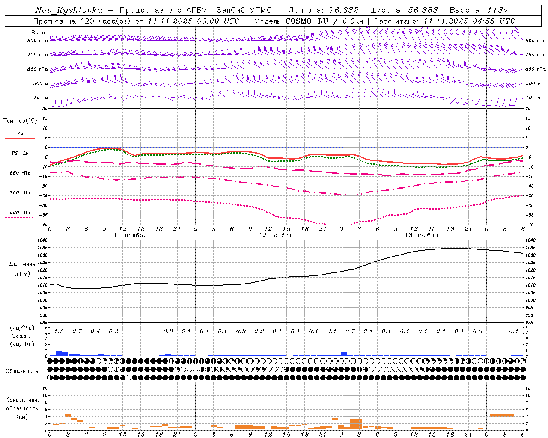The width and height of the screenshot is (548, 438).
Task: Click the (мм/1ч.) precipitation unit label
Action: 22,344
